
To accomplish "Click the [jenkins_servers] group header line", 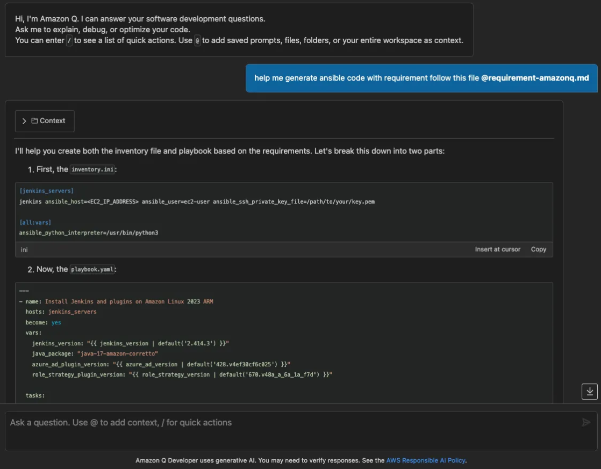I will click(x=46, y=191).
